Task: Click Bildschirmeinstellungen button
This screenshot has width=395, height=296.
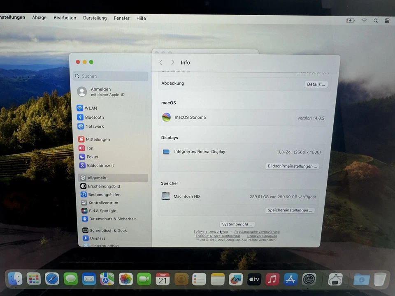Action: pos(292,166)
